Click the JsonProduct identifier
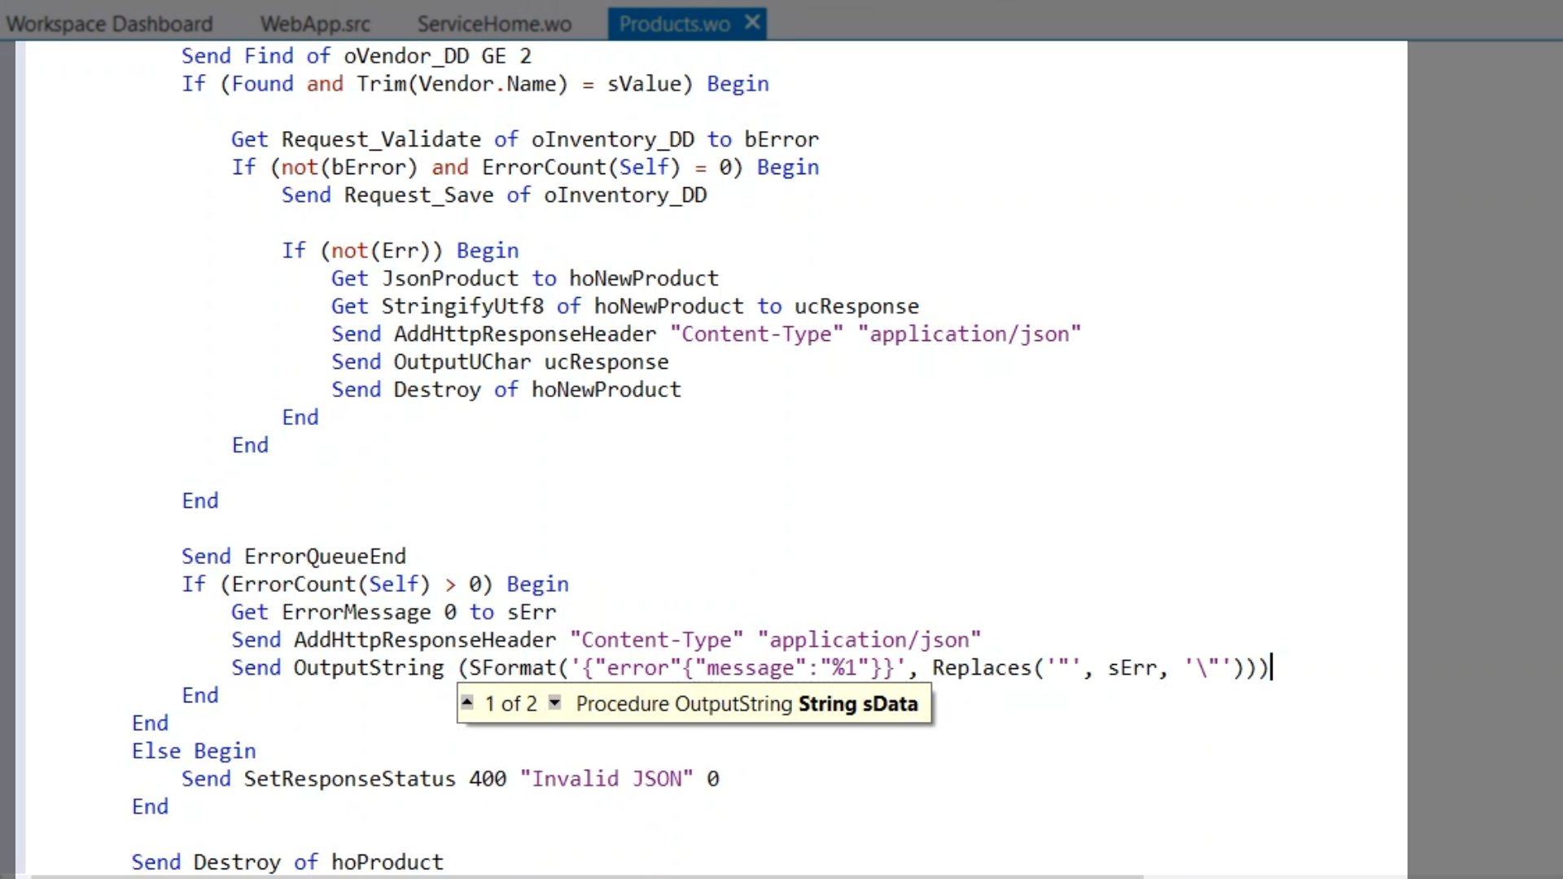This screenshot has width=1563, height=879. pos(449,278)
